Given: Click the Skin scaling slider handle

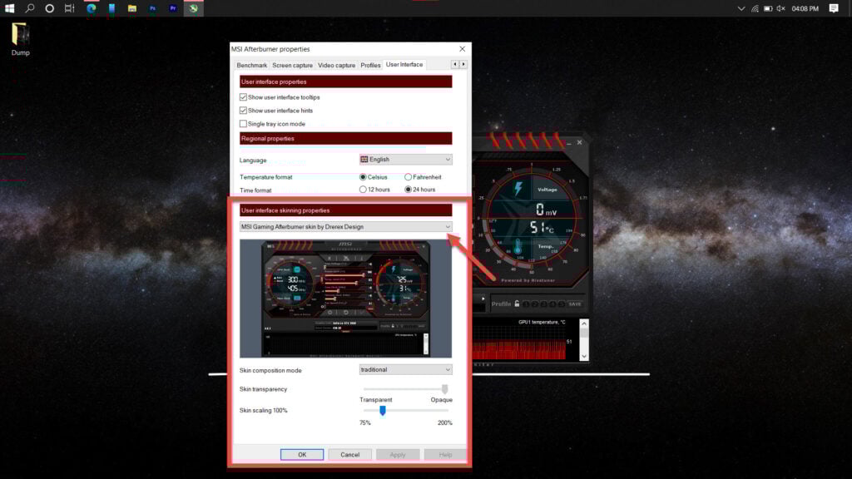Looking at the screenshot, I should point(383,411).
